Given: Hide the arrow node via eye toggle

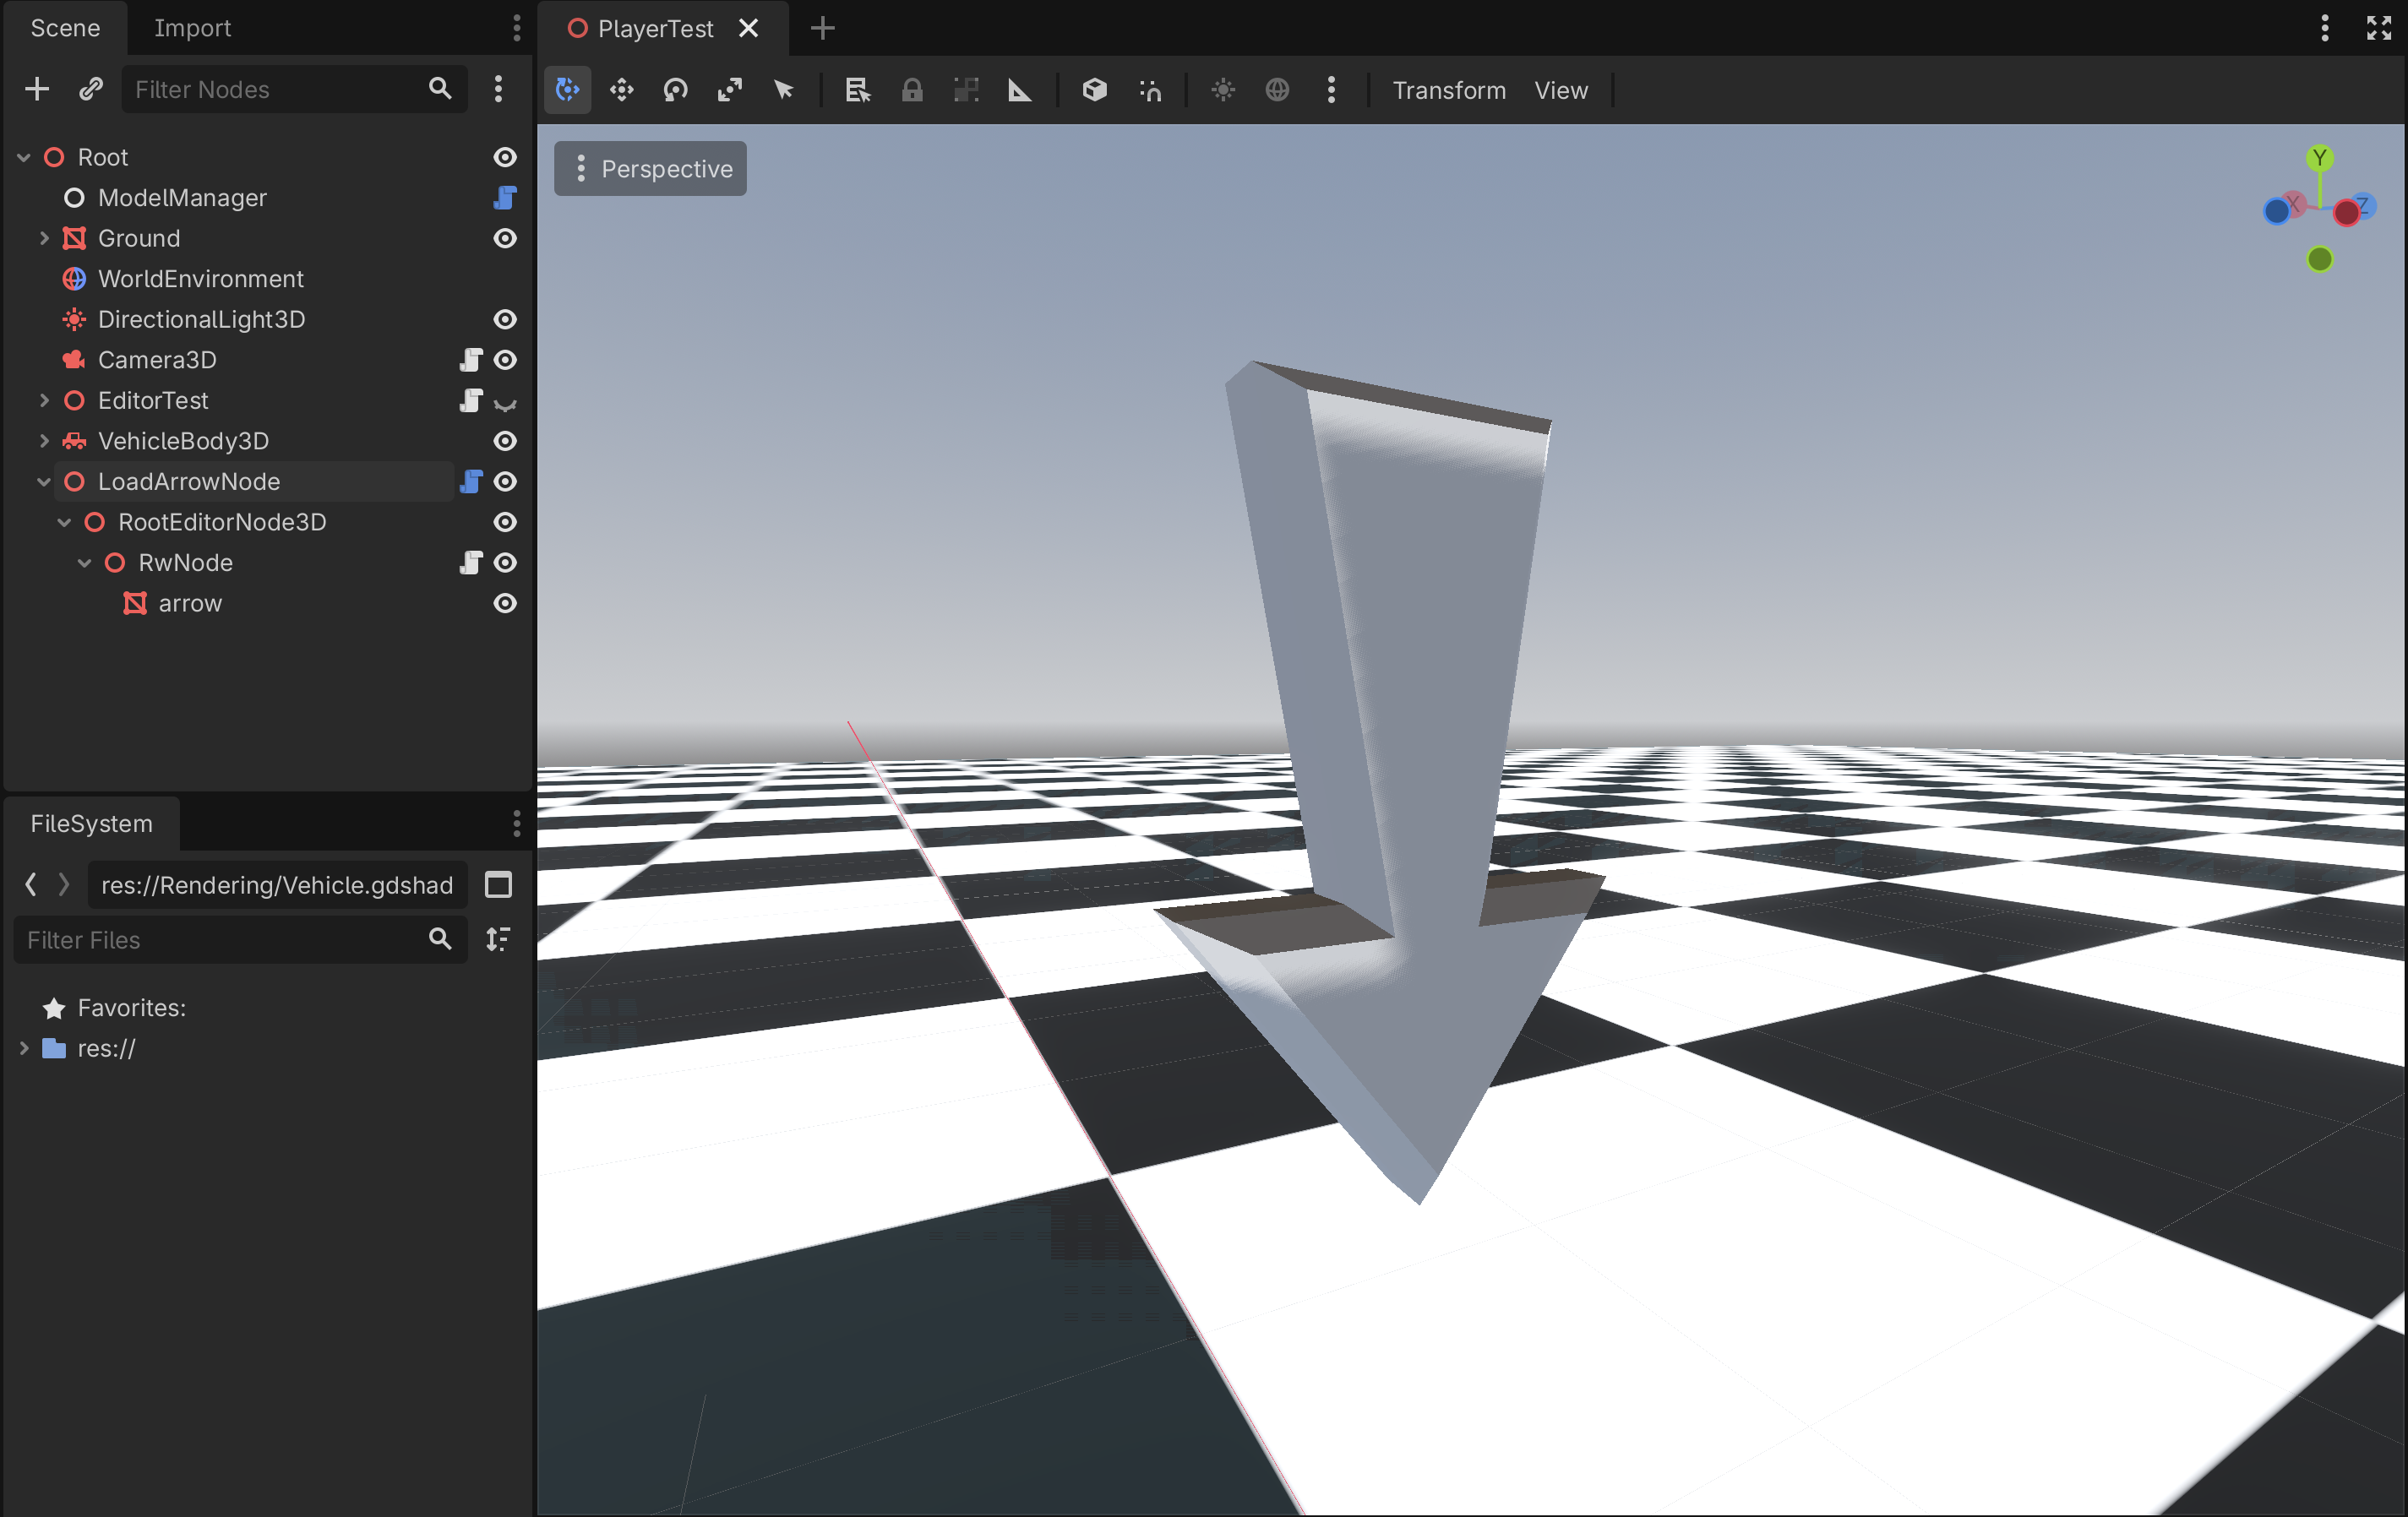Looking at the screenshot, I should coord(506,603).
